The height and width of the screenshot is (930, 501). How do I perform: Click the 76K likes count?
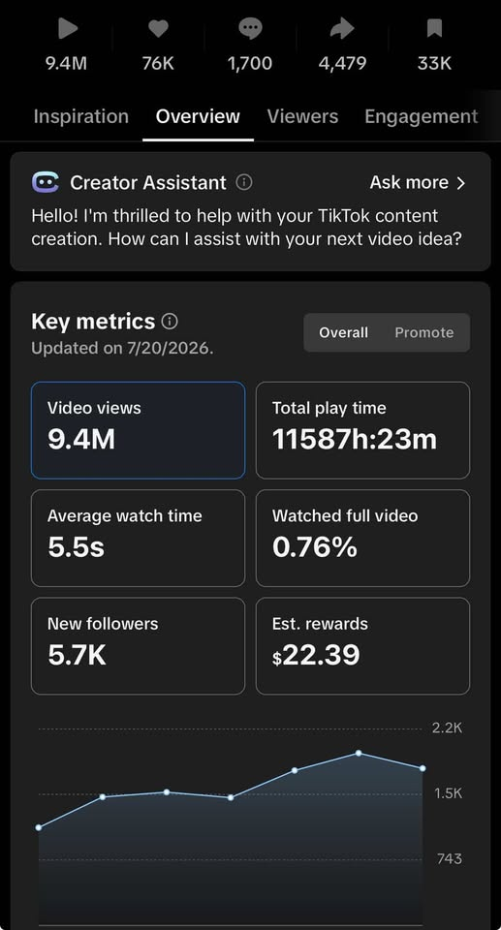pyautogui.click(x=159, y=64)
